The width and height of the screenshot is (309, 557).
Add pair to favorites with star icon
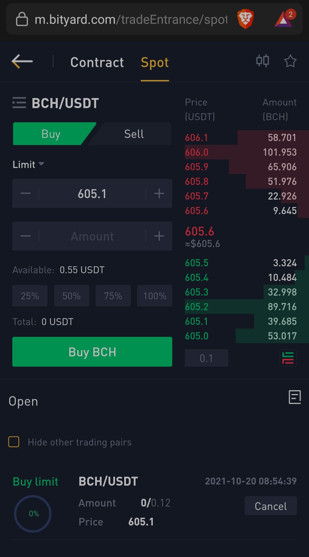[x=290, y=61]
